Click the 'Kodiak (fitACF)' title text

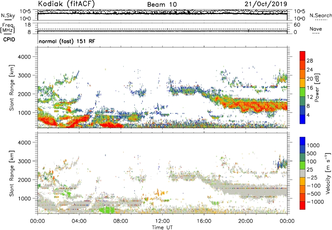pyautogui.click(x=66, y=4)
